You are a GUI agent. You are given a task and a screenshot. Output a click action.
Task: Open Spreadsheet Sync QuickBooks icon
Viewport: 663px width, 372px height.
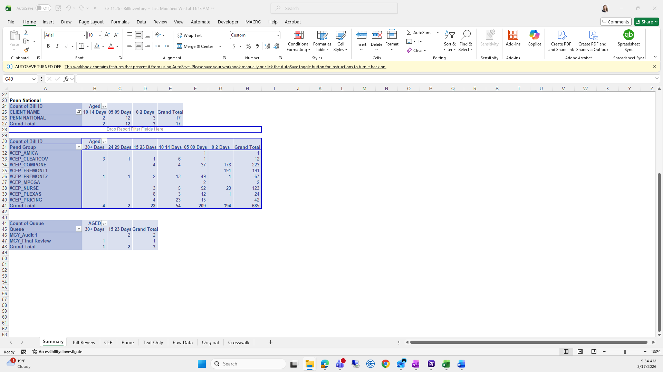pyautogui.click(x=628, y=35)
